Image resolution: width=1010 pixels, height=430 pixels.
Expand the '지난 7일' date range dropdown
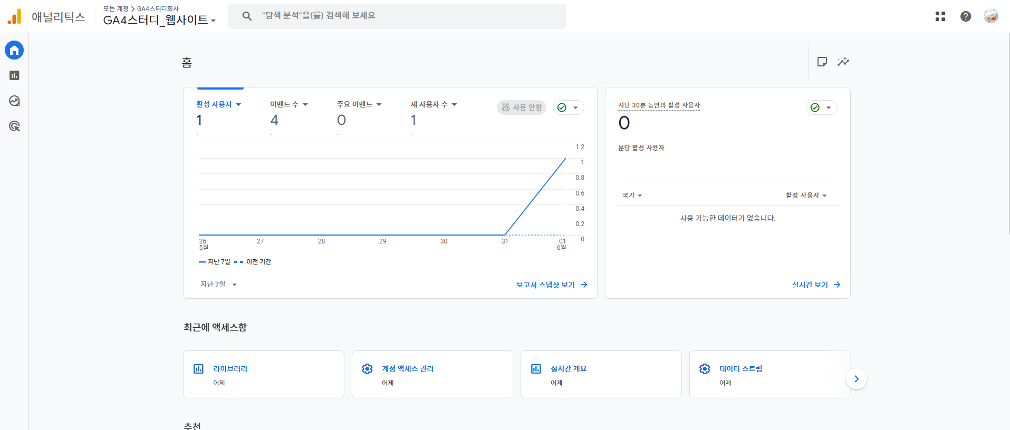tap(218, 285)
